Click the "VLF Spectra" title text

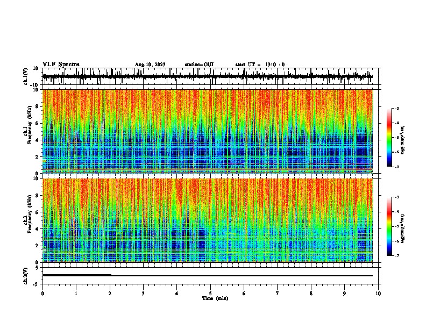point(61,65)
